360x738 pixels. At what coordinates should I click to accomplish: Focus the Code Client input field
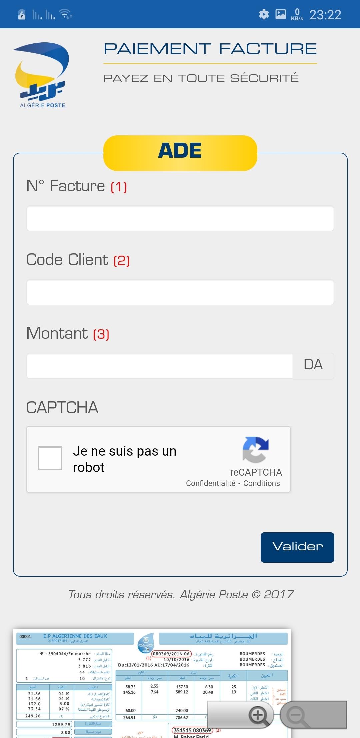[180, 292]
